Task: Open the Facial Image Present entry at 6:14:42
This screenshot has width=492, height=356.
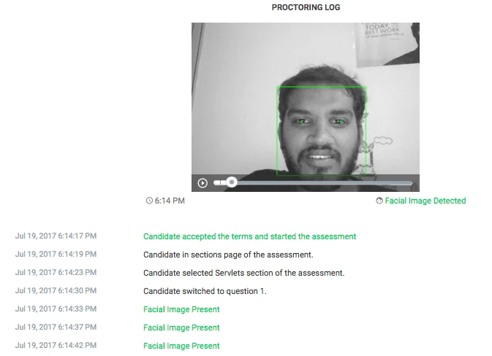Action: pos(181,346)
